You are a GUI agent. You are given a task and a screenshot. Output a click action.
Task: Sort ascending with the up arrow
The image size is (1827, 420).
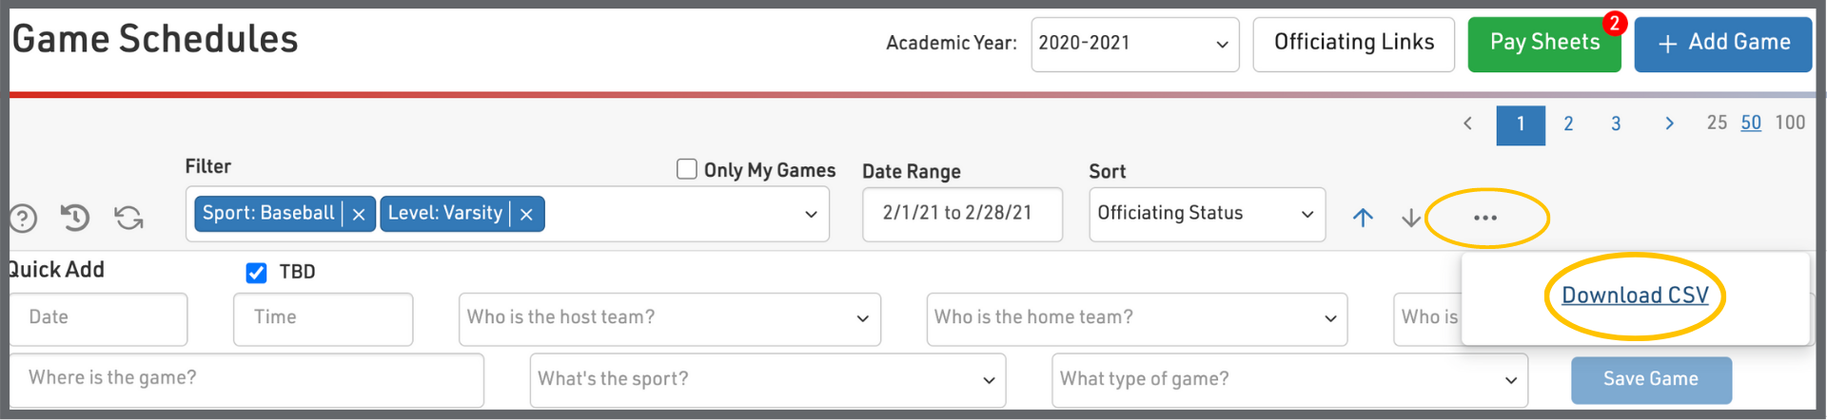[1363, 218]
